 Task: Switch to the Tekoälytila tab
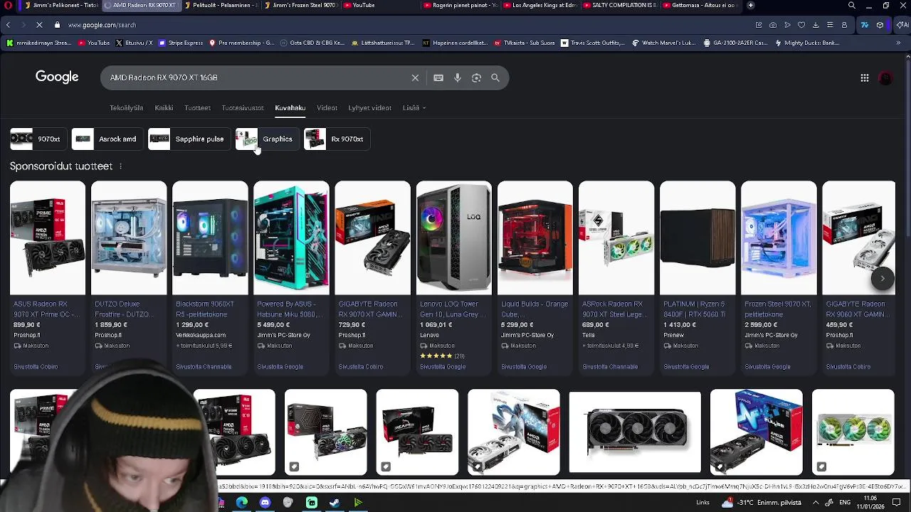(126, 108)
